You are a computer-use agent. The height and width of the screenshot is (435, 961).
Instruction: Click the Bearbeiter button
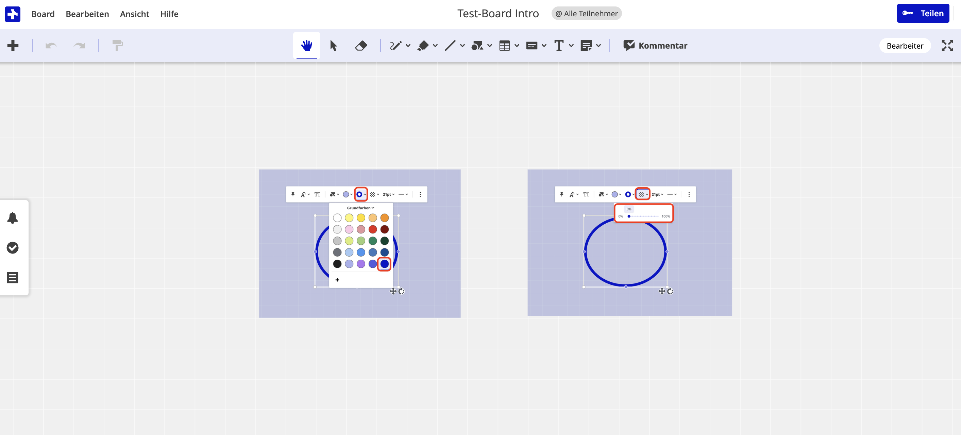905,45
